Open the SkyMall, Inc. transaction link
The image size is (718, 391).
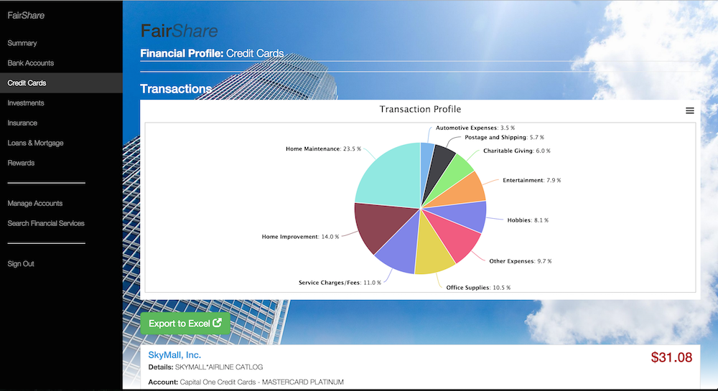[x=174, y=355]
